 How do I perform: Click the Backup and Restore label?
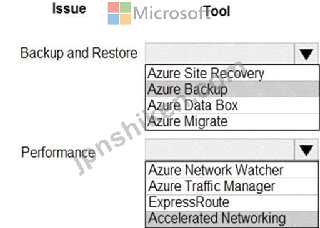[x=79, y=53]
